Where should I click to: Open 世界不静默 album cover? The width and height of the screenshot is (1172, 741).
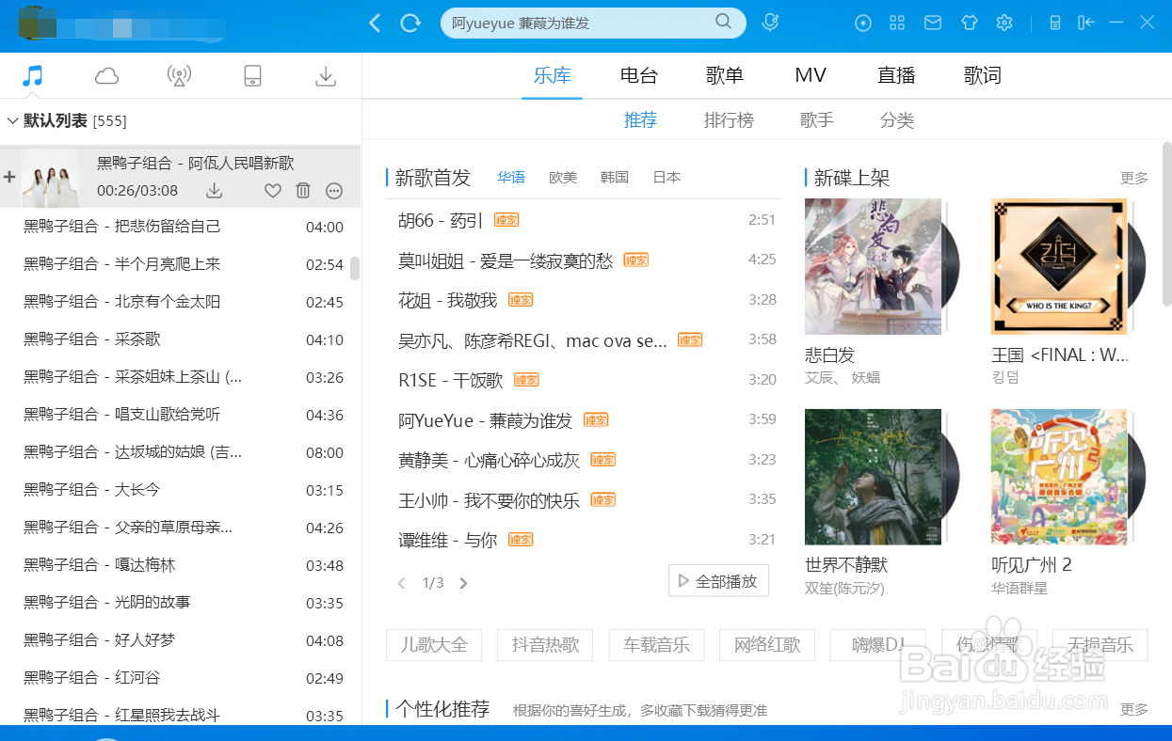tap(874, 477)
